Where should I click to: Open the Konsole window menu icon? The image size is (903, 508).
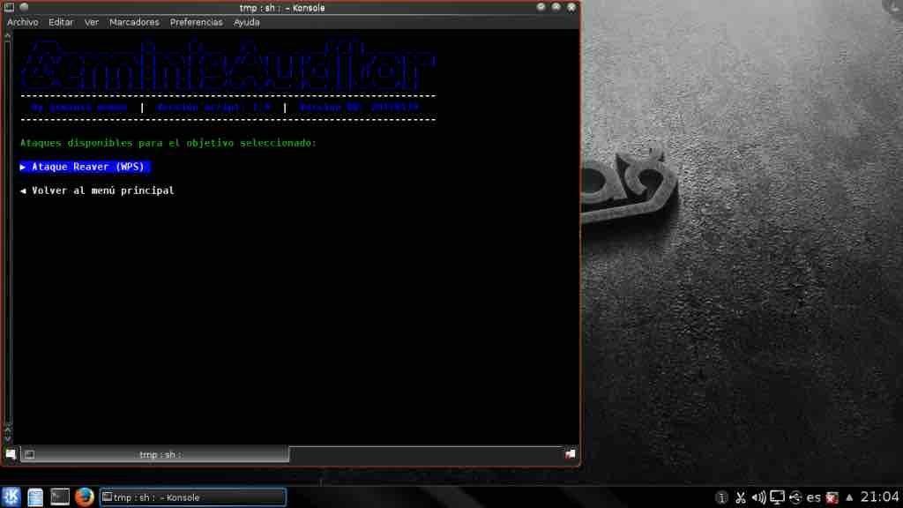click(x=9, y=7)
